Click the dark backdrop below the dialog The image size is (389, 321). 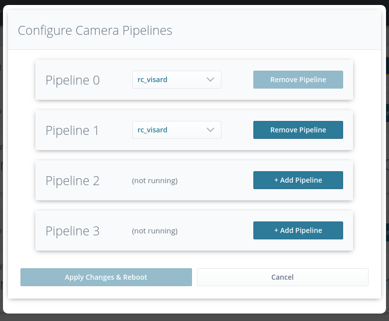(x=194, y=318)
